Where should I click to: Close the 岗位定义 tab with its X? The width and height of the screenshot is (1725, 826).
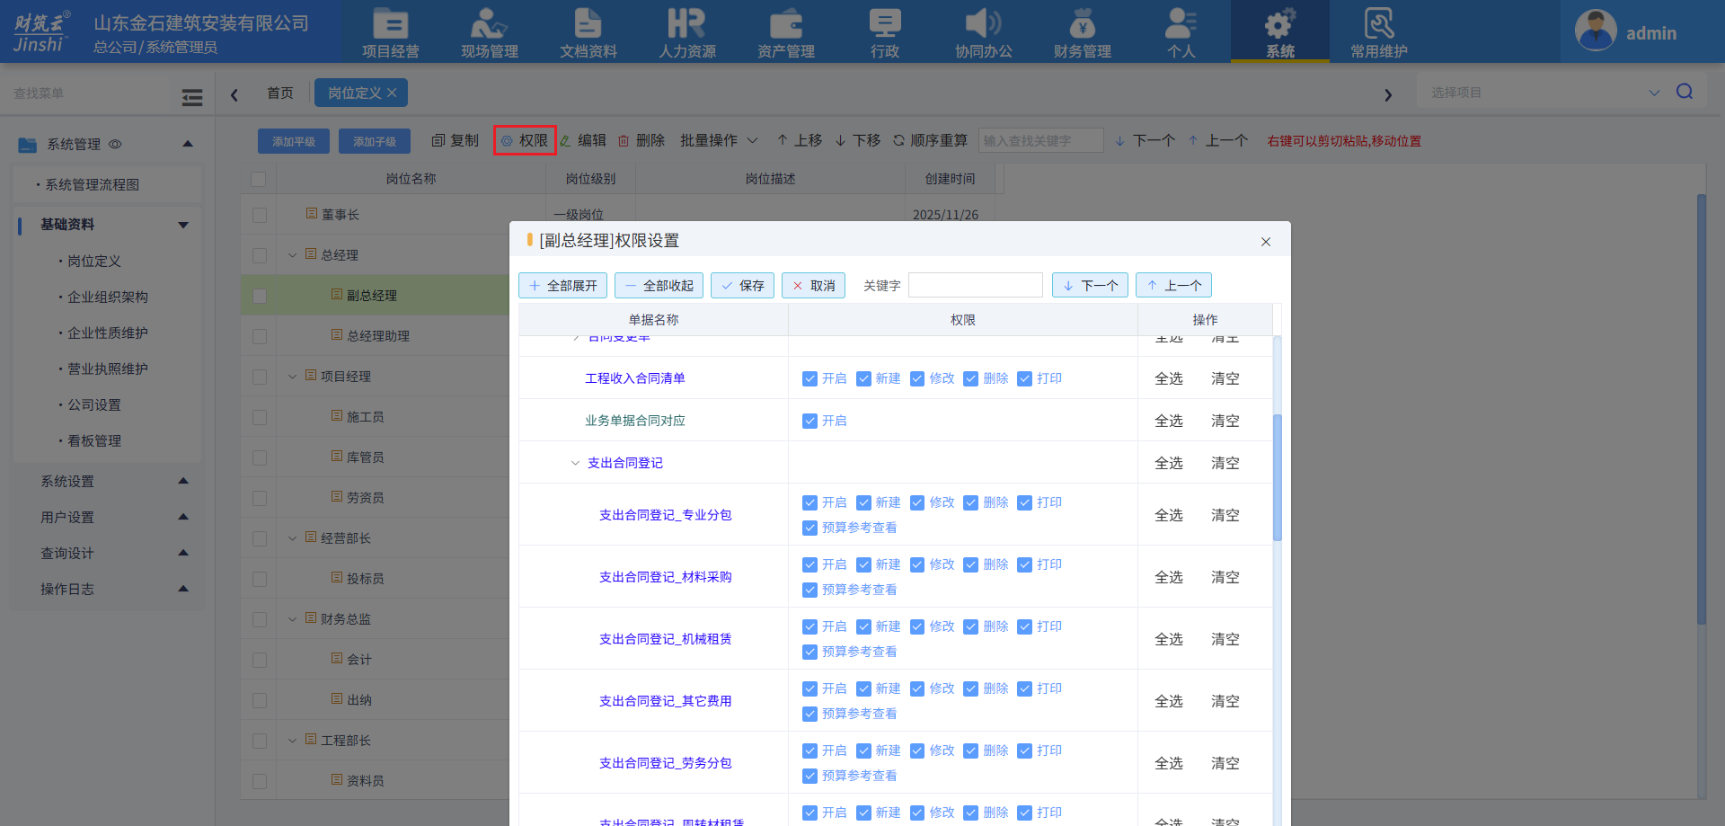click(392, 93)
